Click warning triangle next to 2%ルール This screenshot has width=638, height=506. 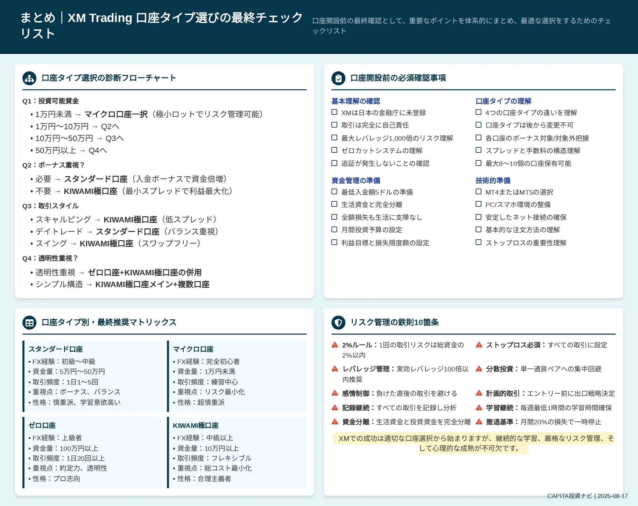pos(335,345)
